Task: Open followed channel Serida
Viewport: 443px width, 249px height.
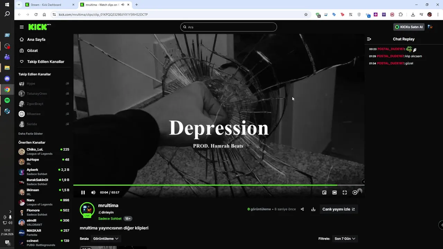Action: tap(44, 124)
